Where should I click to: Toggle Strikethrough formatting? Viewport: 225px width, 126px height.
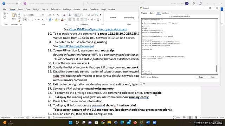[x=38, y=20]
